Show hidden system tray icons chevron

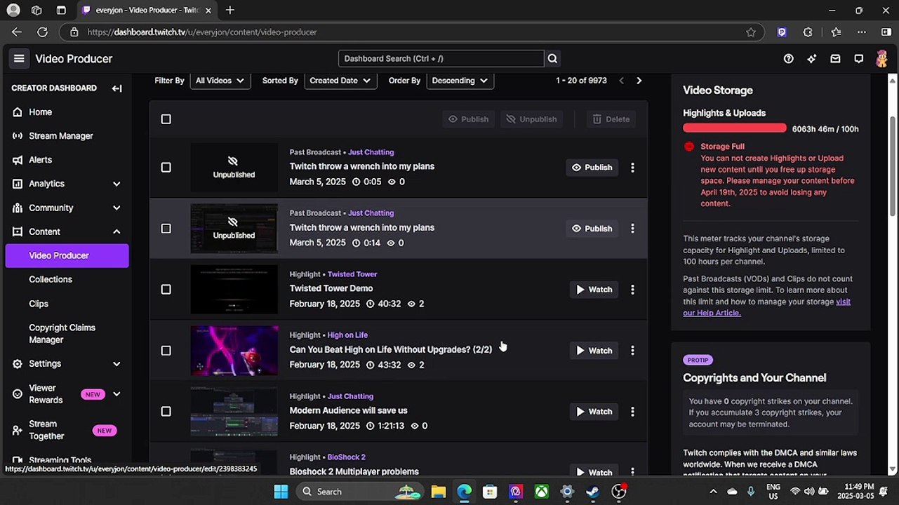[x=713, y=492]
